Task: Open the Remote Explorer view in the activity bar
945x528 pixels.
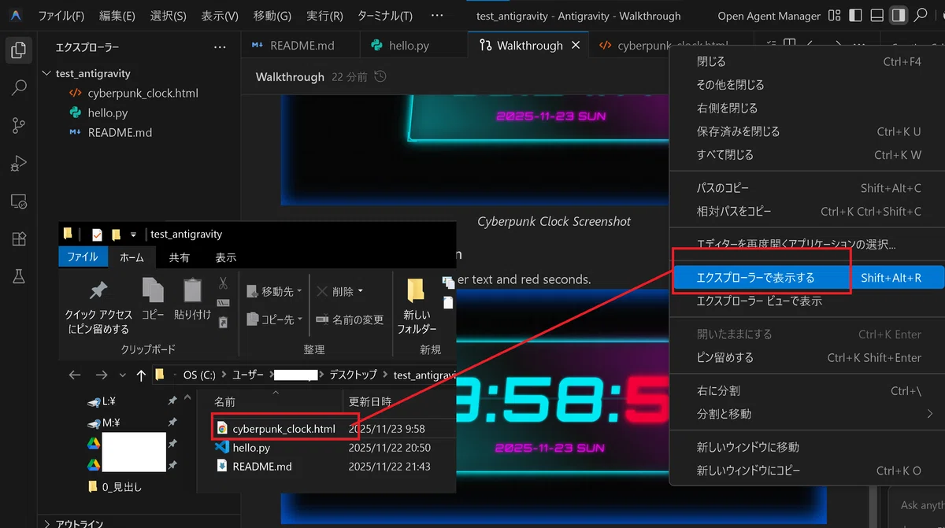Action: (18, 201)
